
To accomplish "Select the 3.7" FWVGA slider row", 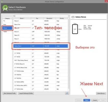I will tap(40, 71).
